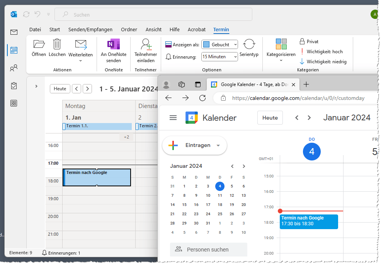This screenshot has height=265, width=381.
Task: Go back in the browser
Action: tap(168, 98)
